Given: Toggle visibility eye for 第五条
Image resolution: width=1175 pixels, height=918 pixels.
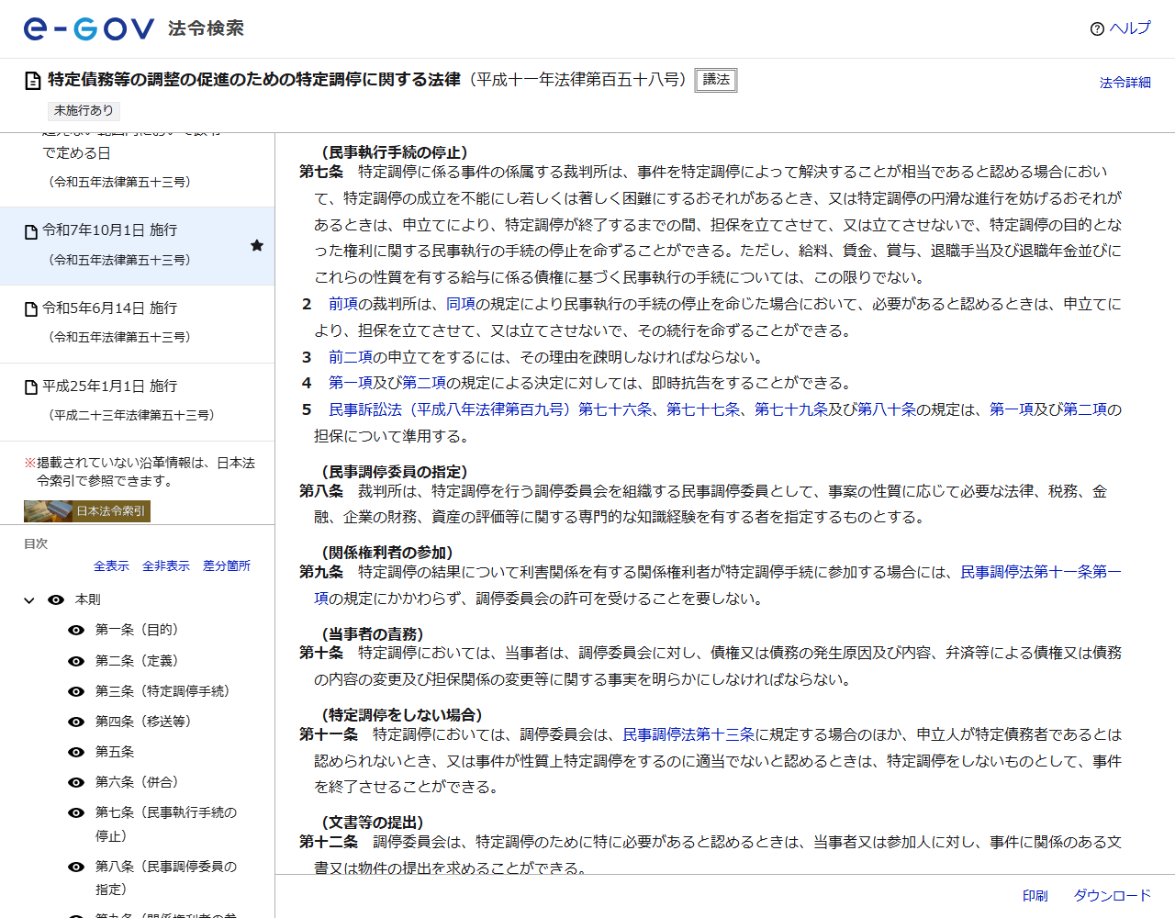Looking at the screenshot, I should pyautogui.click(x=76, y=752).
